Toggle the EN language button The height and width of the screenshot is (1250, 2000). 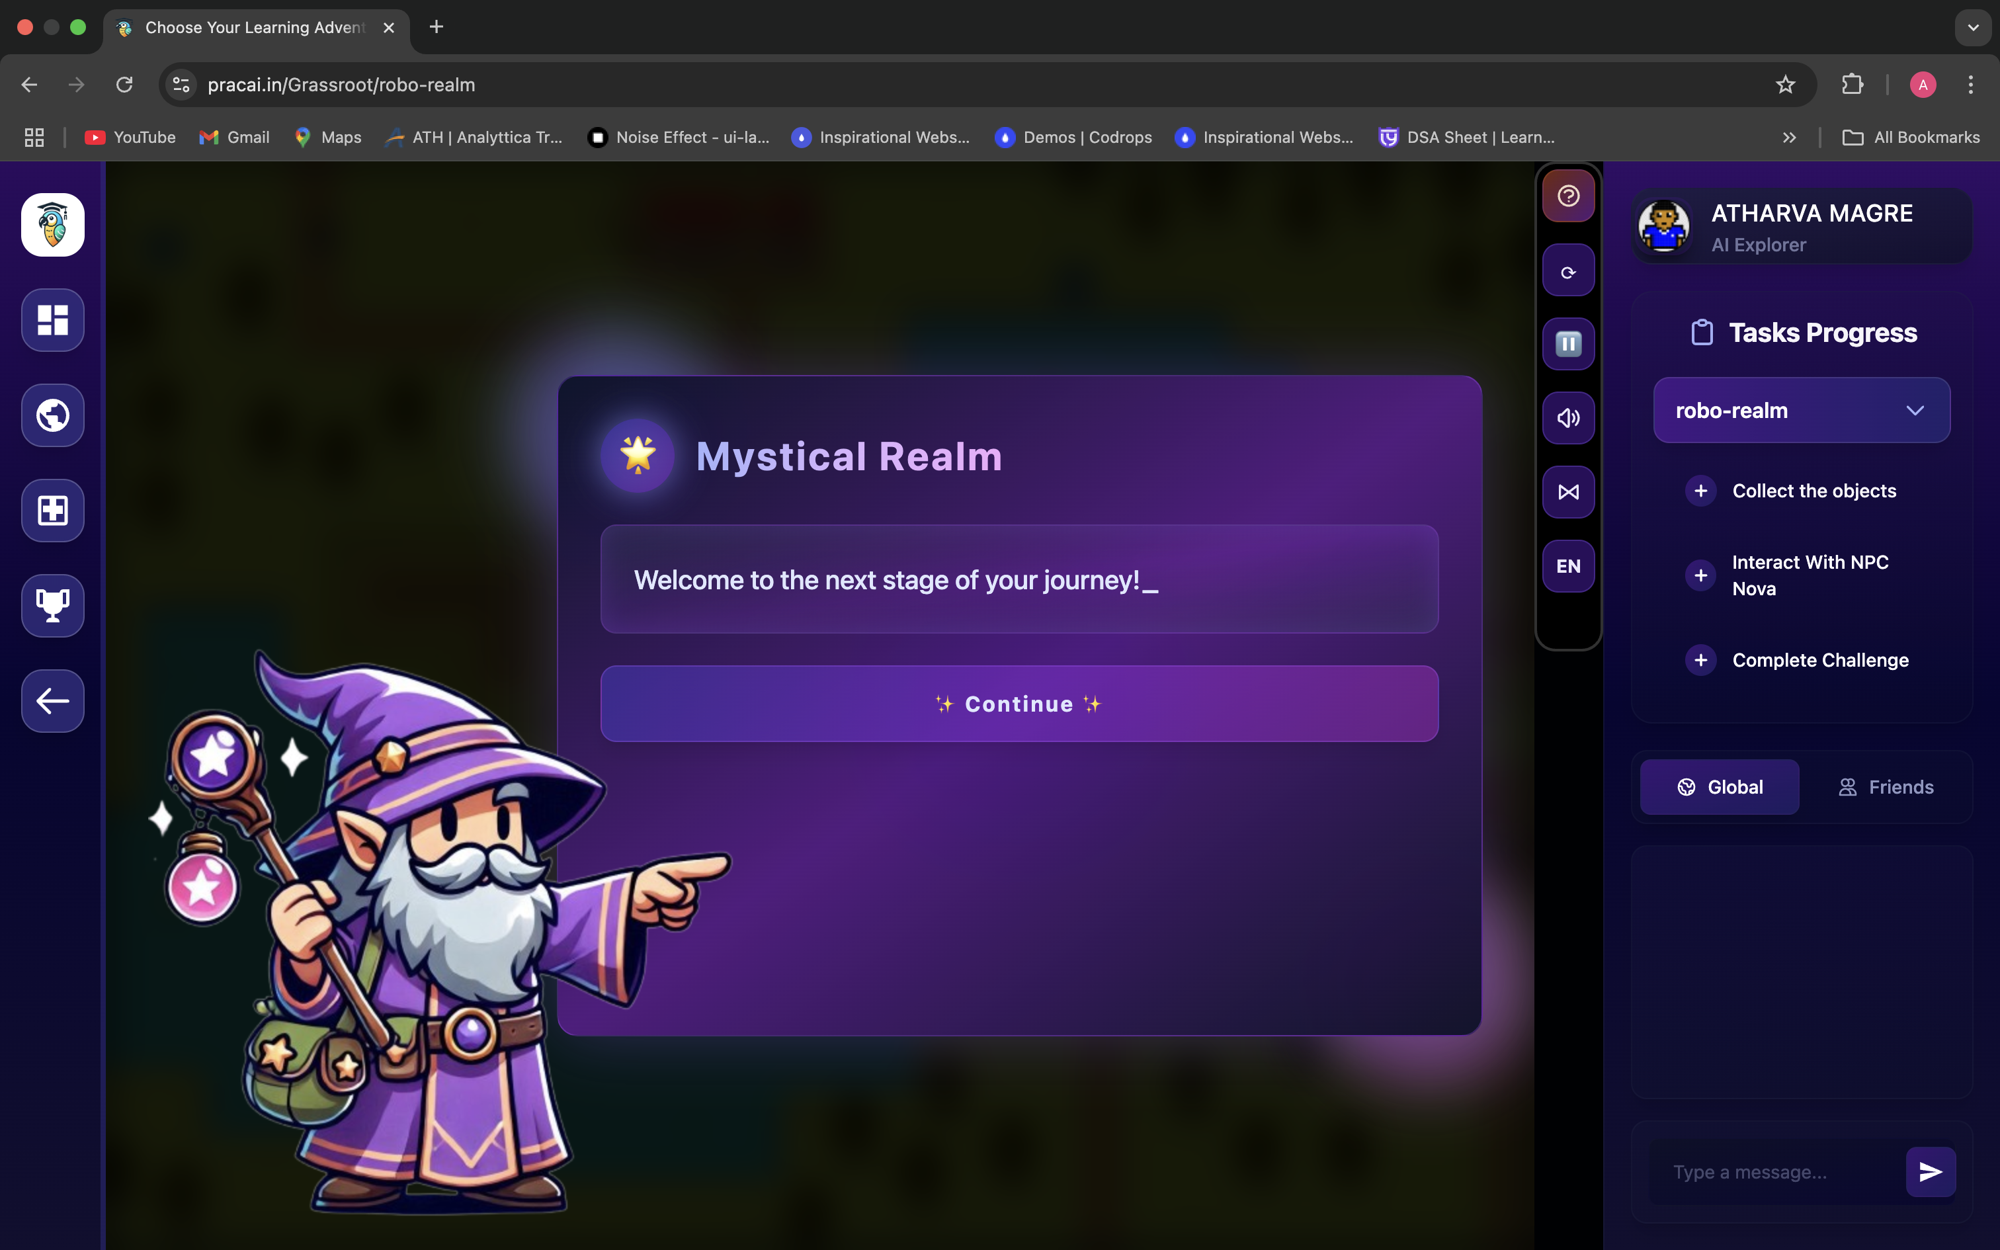(x=1567, y=565)
